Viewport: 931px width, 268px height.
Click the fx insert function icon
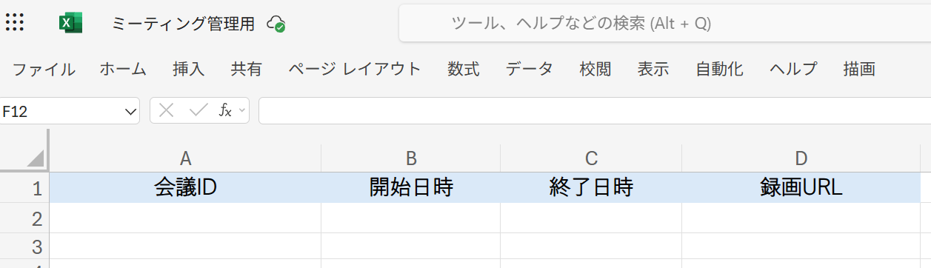225,111
